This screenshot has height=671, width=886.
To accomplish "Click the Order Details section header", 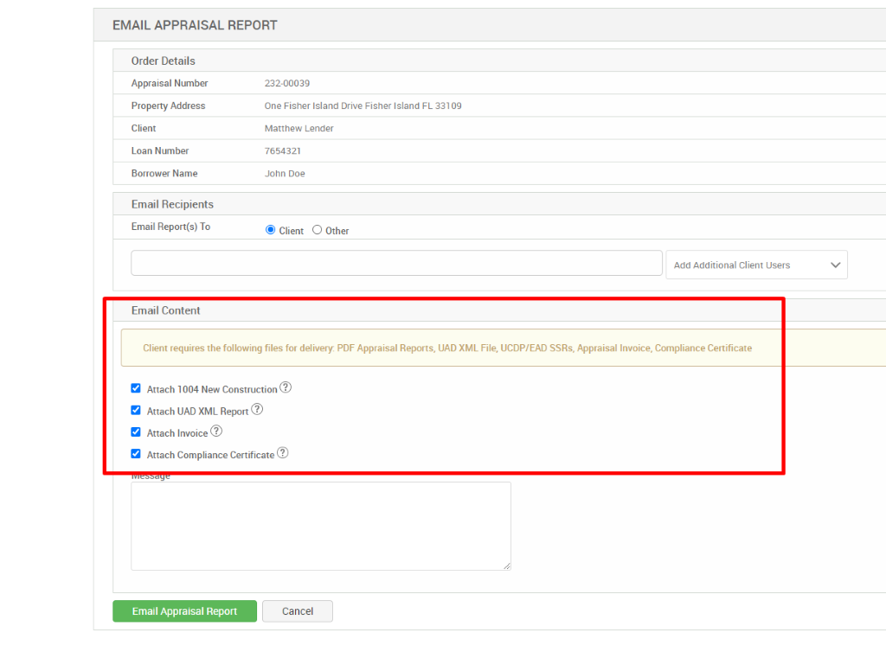I will point(164,61).
